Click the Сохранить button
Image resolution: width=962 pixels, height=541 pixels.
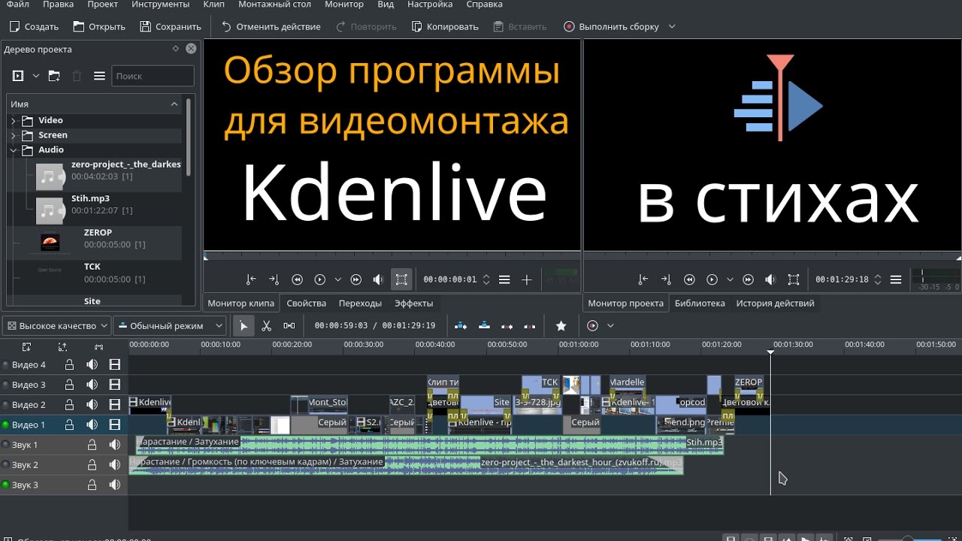click(170, 26)
